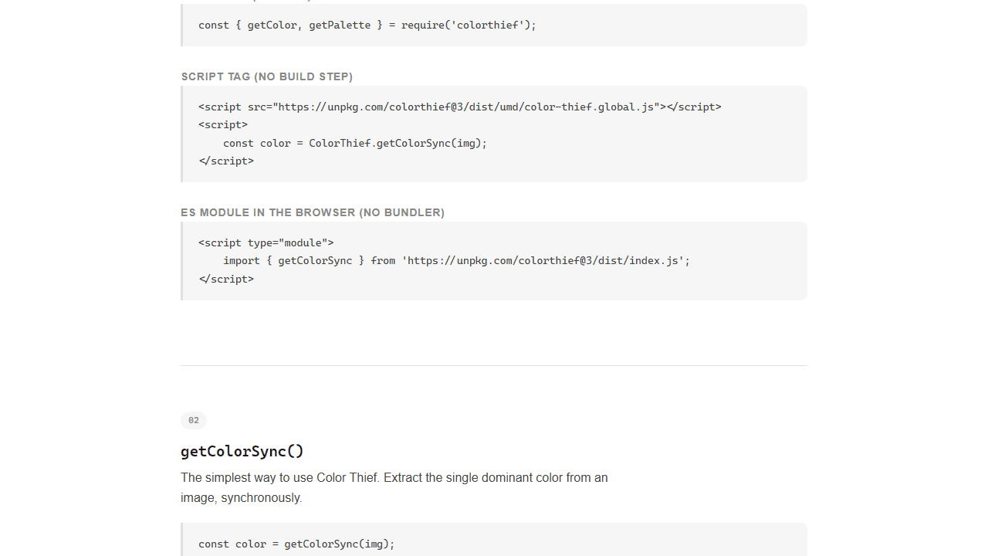The height and width of the screenshot is (556, 988).
Task: Click the empty right side of the Script Tag code block
Action: pyautogui.click(x=764, y=143)
